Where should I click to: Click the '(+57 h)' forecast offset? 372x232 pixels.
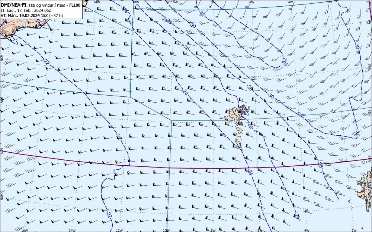click(x=57, y=16)
